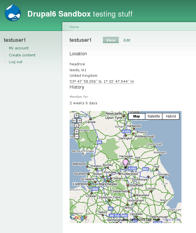Click latitude 53° 47' 58.056" N

[86, 81]
